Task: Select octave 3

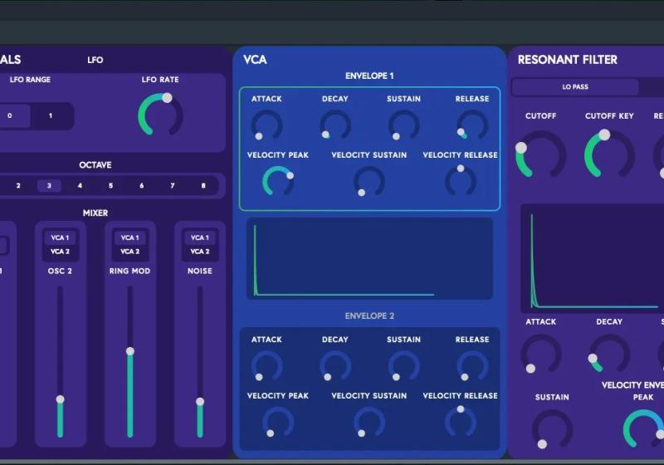Action: (49, 186)
